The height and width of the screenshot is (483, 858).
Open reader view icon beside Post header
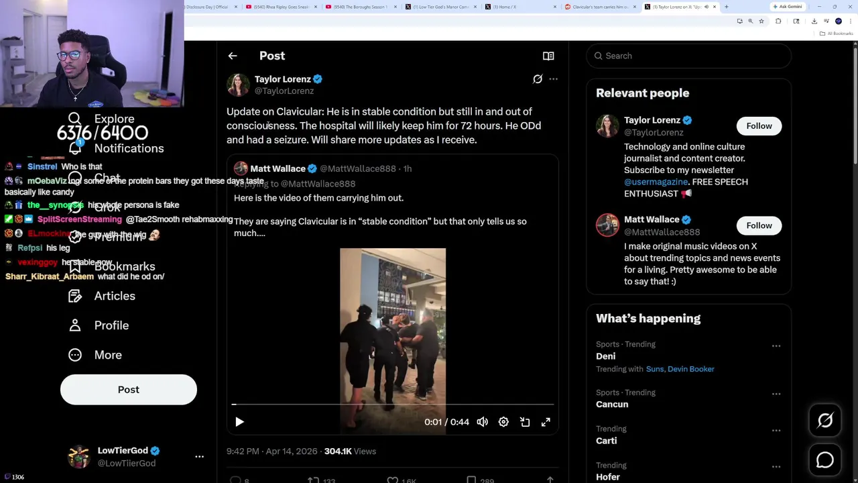[548, 56]
